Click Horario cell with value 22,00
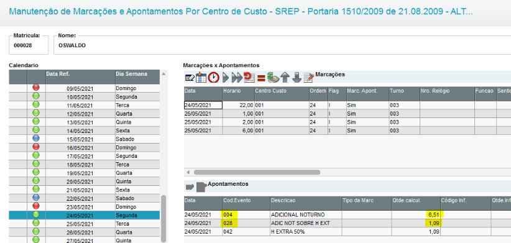The image size is (511, 243). (x=239, y=105)
